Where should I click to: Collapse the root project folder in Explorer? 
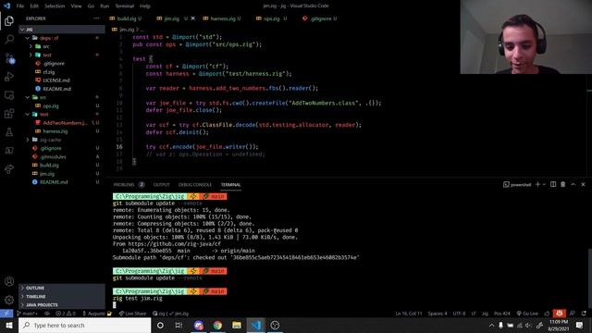click(62, 29)
